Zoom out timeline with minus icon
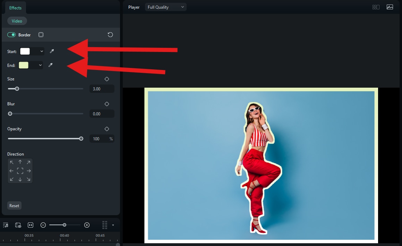This screenshot has width=402, height=246. click(43, 225)
